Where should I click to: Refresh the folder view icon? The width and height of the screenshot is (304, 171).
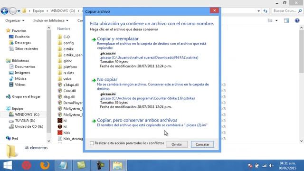pyautogui.click(x=266, y=11)
